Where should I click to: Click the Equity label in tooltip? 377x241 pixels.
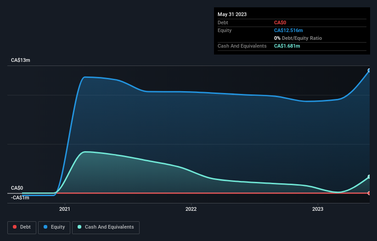click(x=225, y=30)
